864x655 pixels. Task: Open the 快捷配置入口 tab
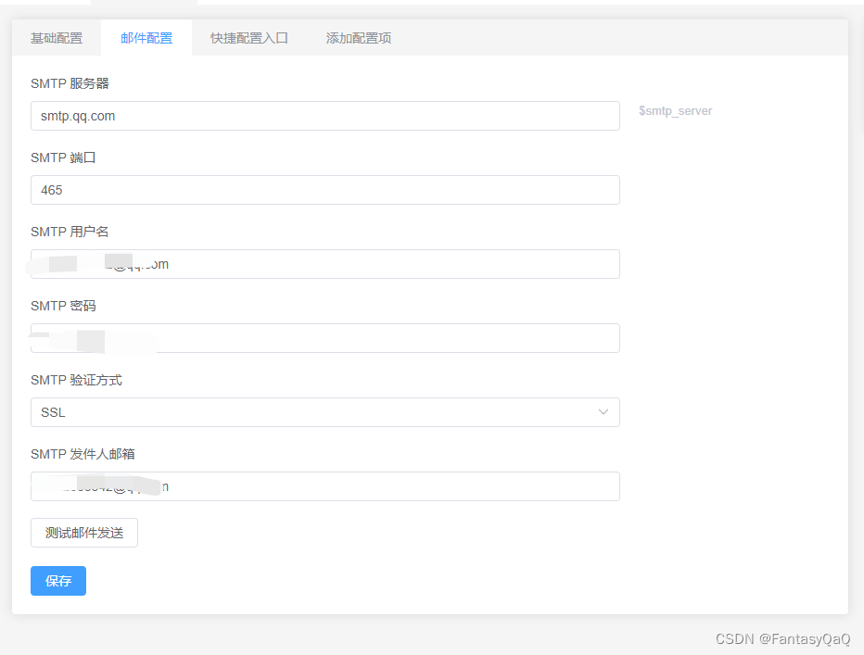[248, 37]
